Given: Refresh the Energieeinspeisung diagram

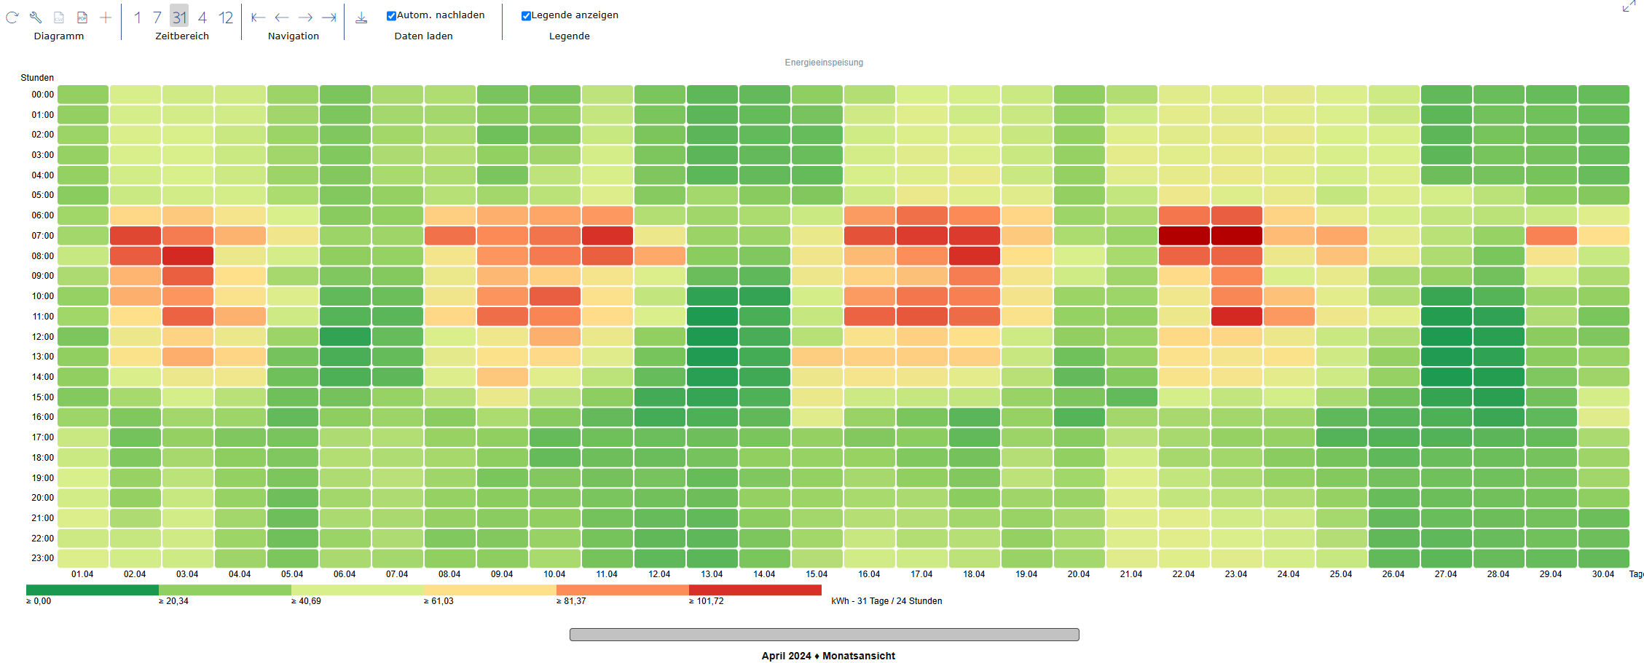Looking at the screenshot, I should click(x=12, y=17).
